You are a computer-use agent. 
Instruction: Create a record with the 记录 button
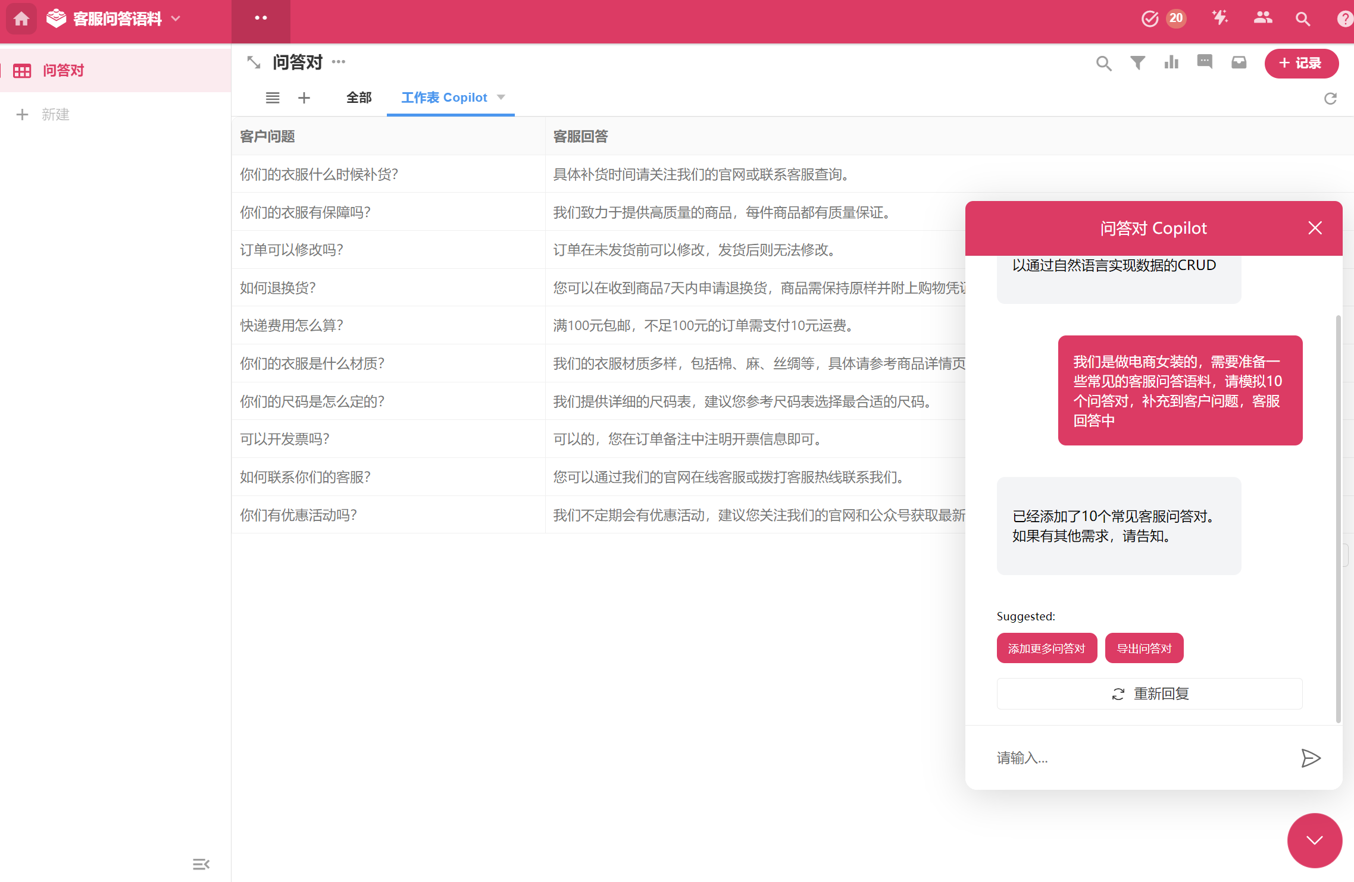[1302, 63]
